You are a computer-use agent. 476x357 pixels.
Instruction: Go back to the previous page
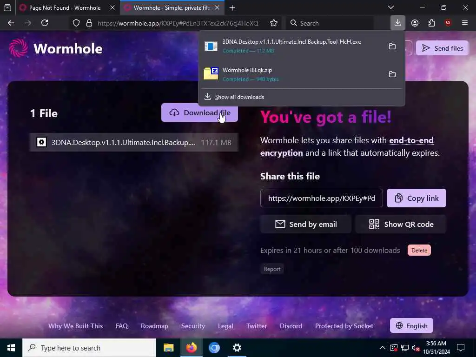11,23
